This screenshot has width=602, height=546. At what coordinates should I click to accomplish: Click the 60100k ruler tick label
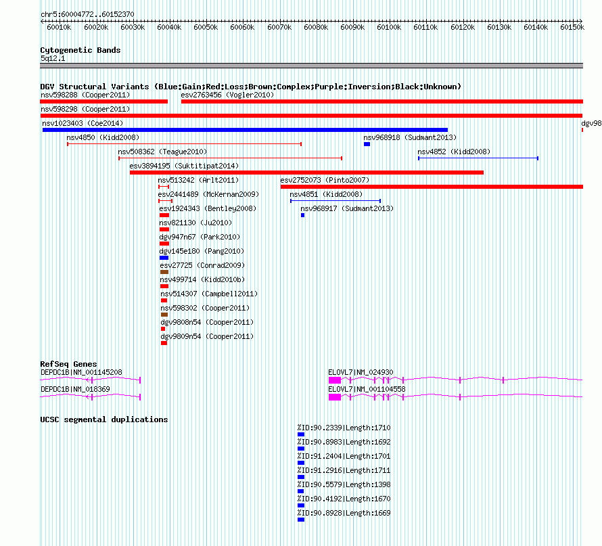(389, 27)
